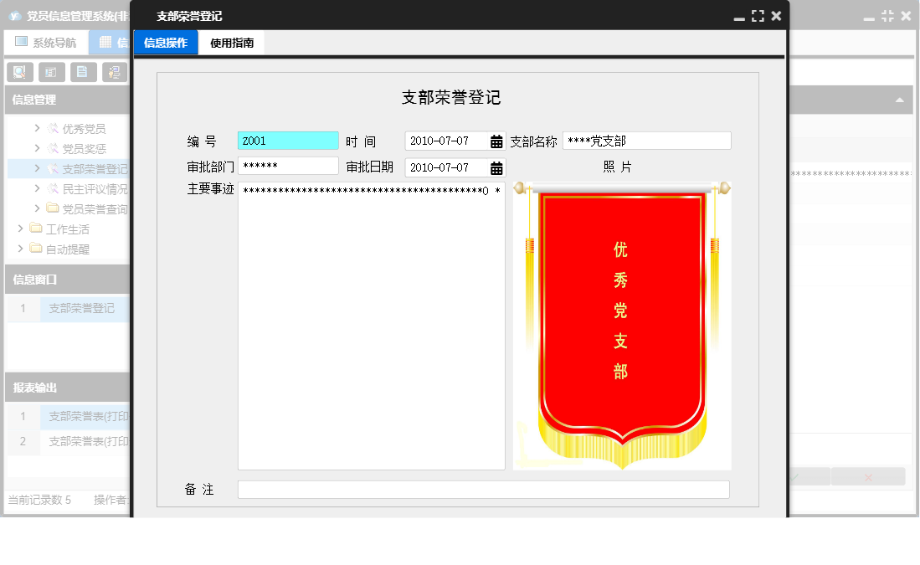Switch to 使用指南 tab
920x565 pixels.
click(x=232, y=43)
